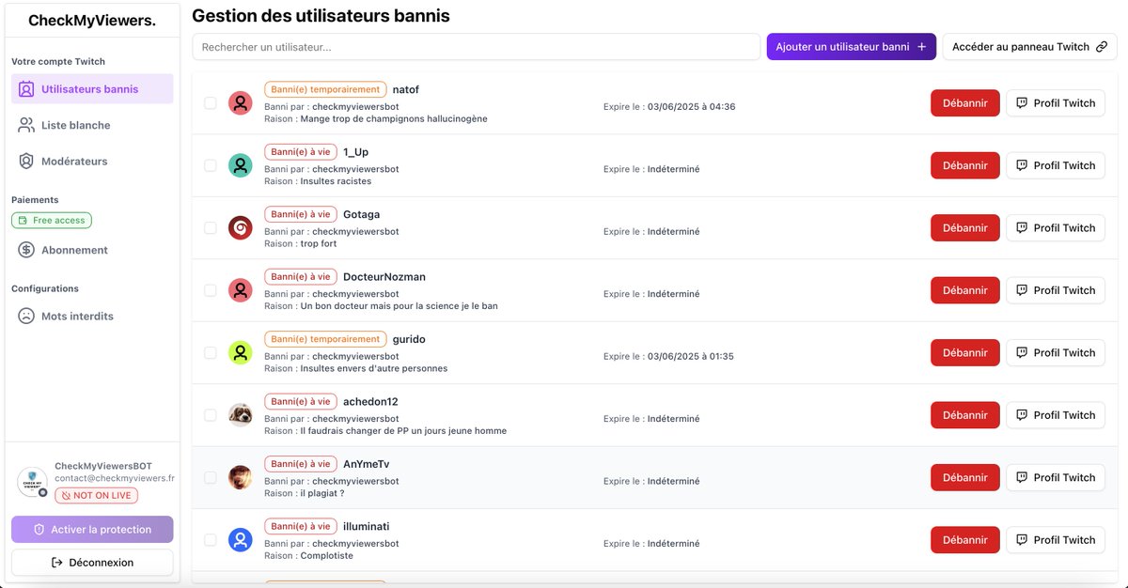This screenshot has width=1128, height=588.
Task: Check the checkbox for illuminati
Action: pos(211,539)
